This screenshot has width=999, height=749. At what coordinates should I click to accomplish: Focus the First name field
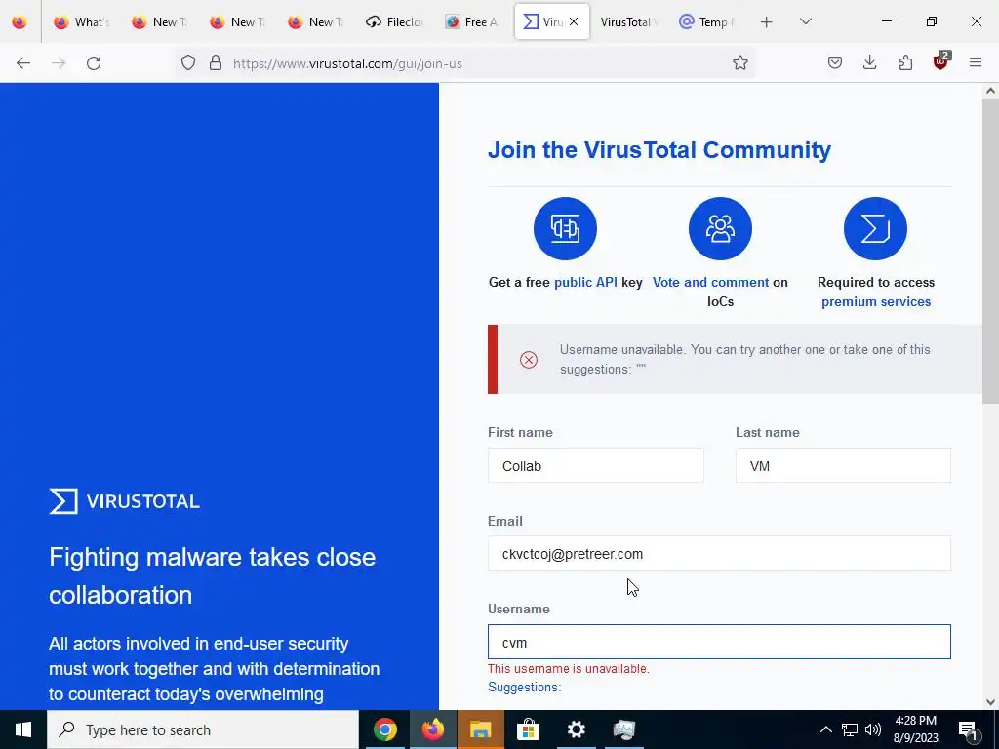[x=596, y=465]
